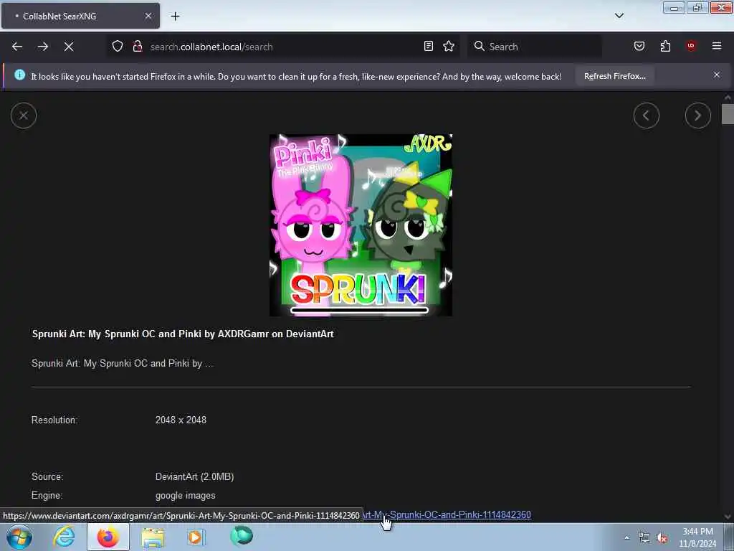This screenshot has height=551, width=734.
Task: Open tracking protection shield panel
Action: coord(118,46)
